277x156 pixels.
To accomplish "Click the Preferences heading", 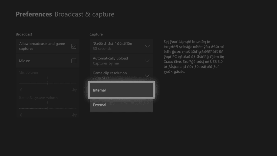I will coord(34,14).
